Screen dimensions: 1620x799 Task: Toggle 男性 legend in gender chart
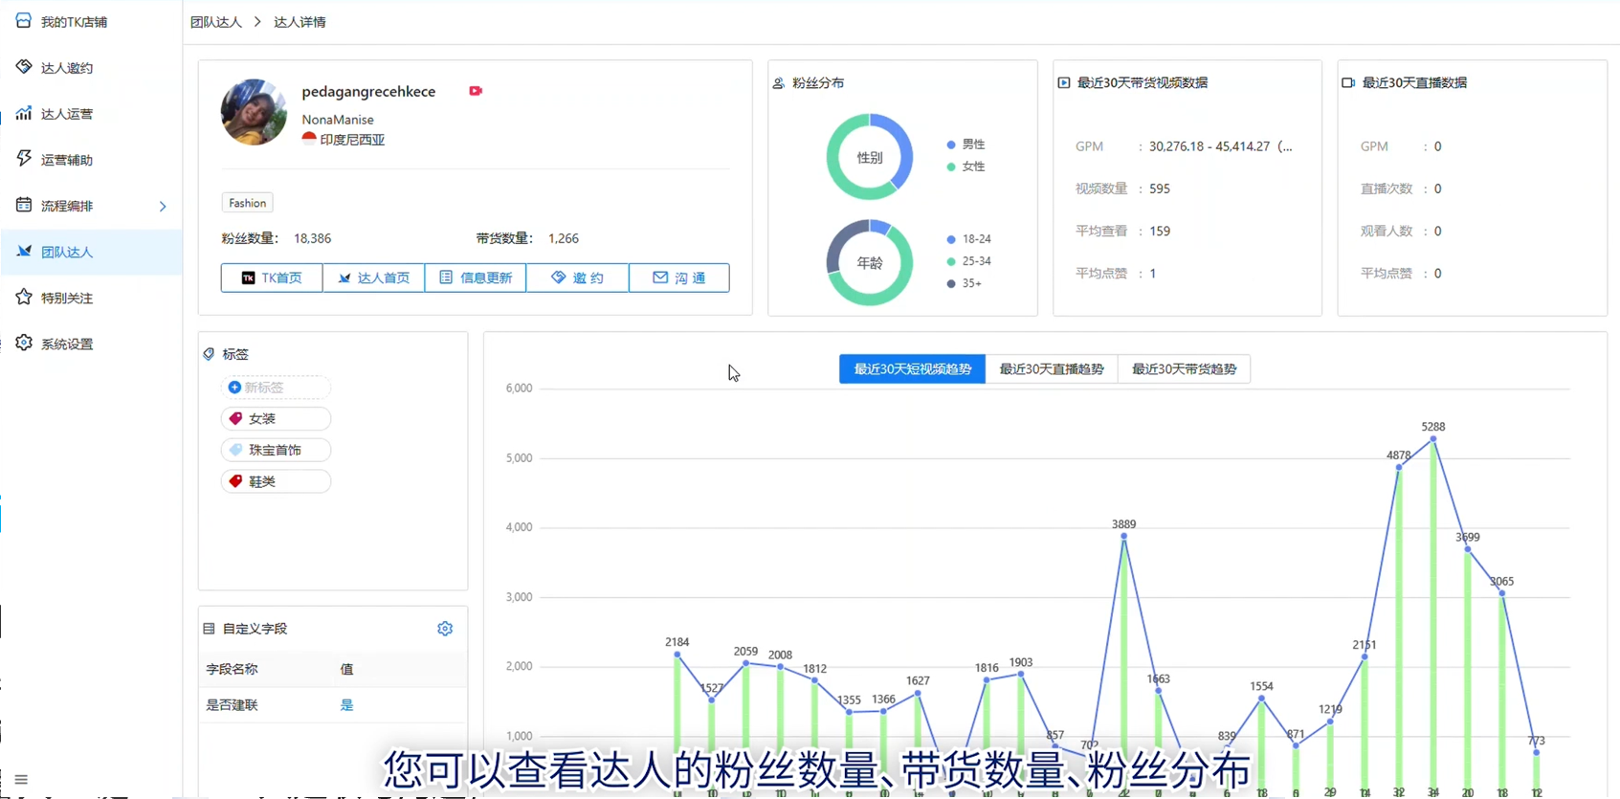(x=965, y=144)
